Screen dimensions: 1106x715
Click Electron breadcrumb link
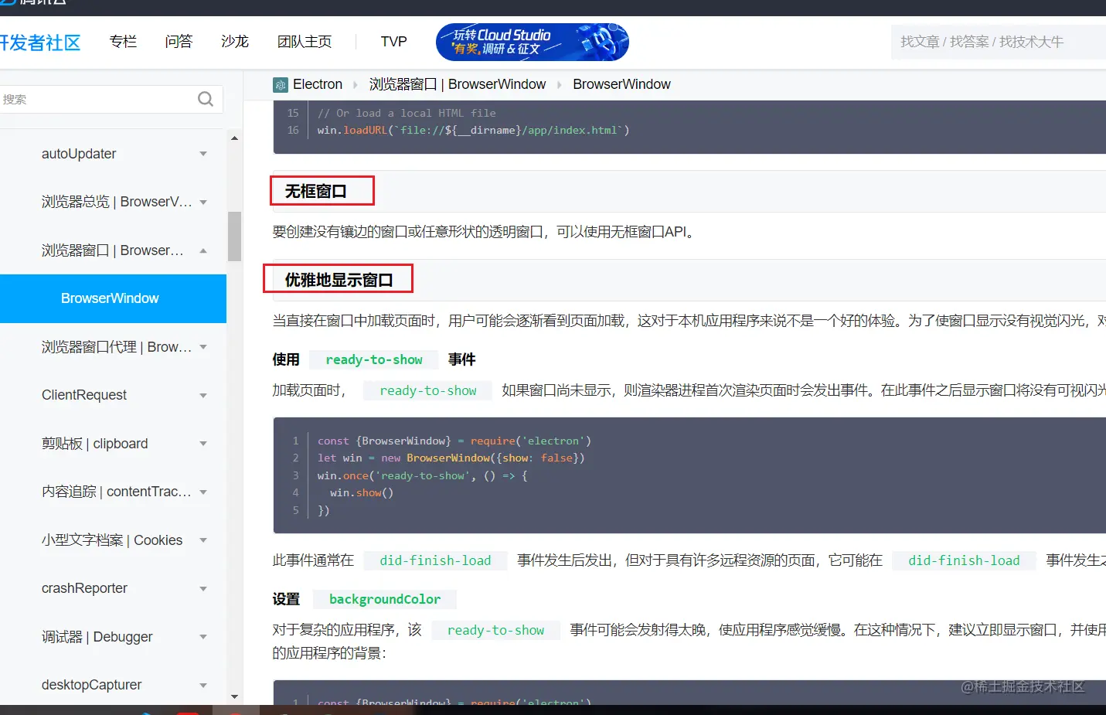point(318,84)
